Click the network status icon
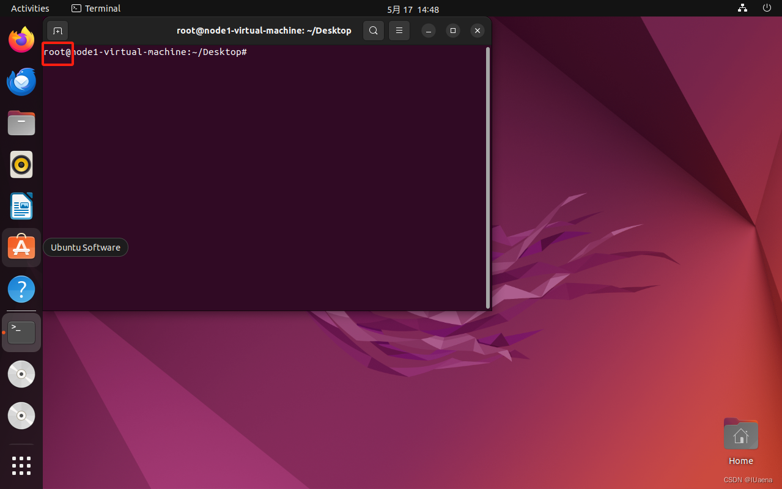782x489 pixels. pos(743,9)
